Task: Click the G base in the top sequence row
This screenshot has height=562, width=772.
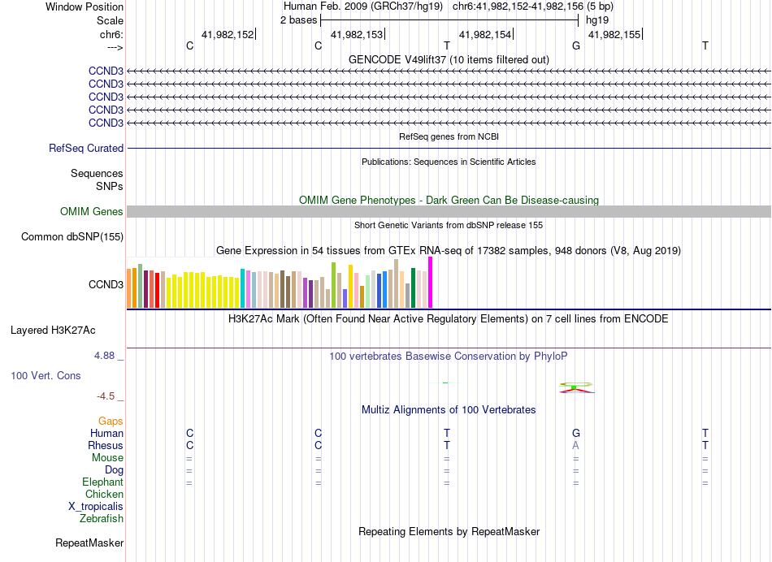Action: click(x=576, y=45)
